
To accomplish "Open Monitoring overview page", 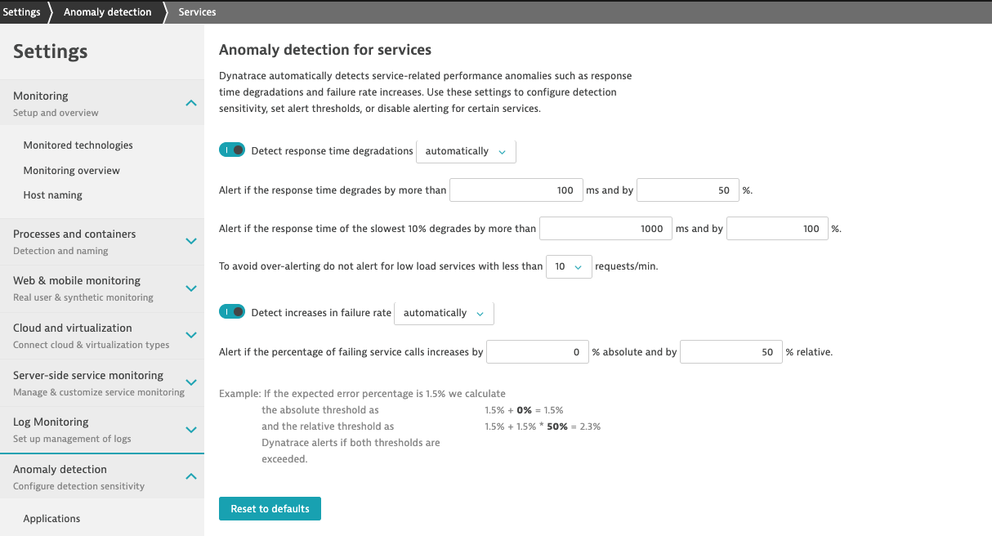I will 71,171.
